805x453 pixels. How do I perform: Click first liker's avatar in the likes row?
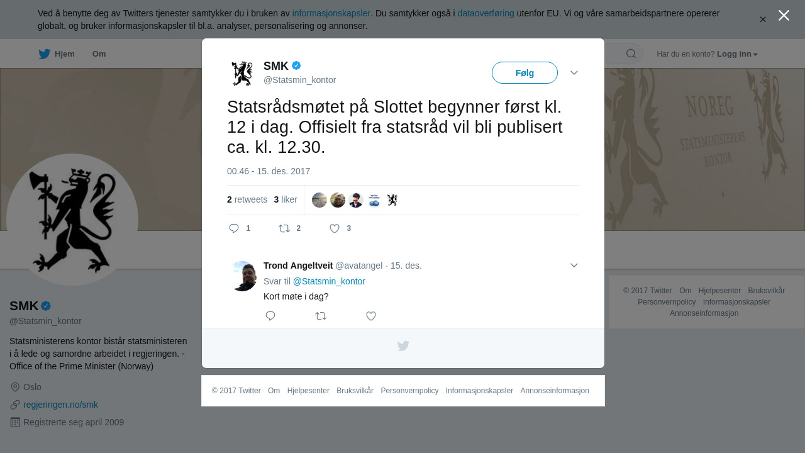click(x=319, y=200)
